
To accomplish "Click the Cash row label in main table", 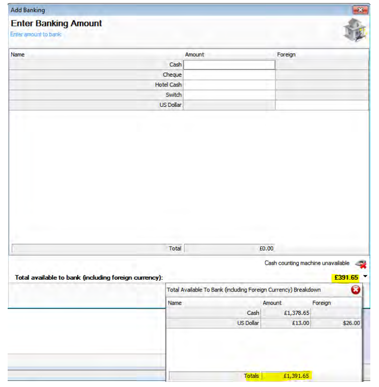I will pos(175,64).
